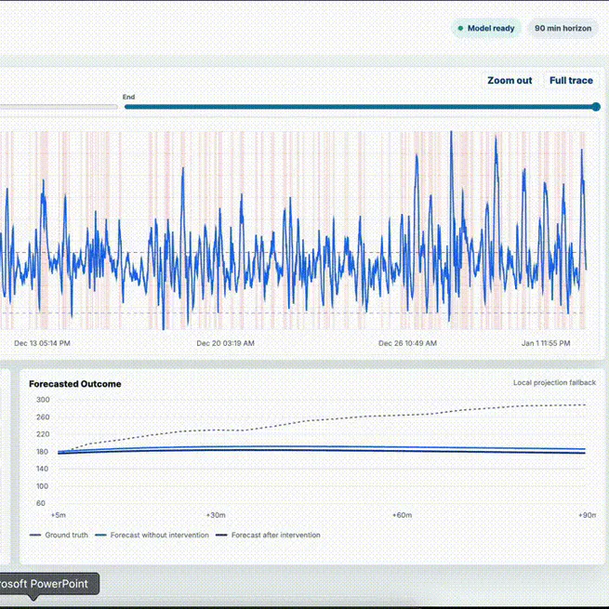Click the Dec 13 05:14 PM axis label
609x609 pixels.
click(42, 343)
